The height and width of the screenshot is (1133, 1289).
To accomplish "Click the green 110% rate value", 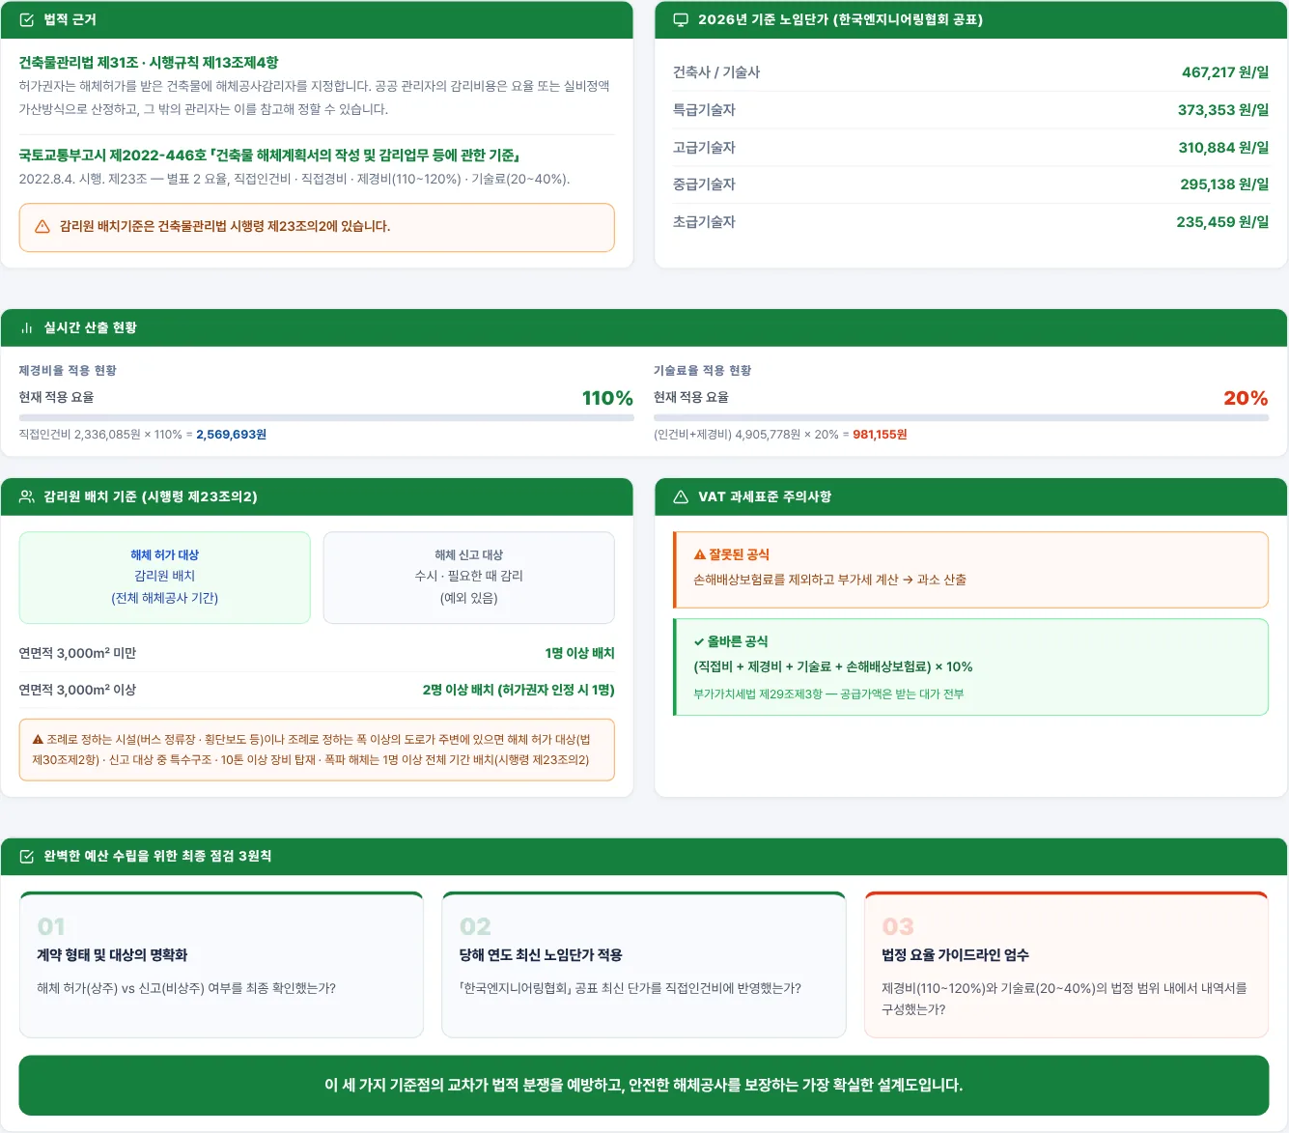I will [x=607, y=398].
